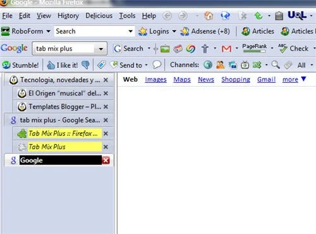Open the first Articles bookmark
316x234 pixels.
tap(258, 32)
